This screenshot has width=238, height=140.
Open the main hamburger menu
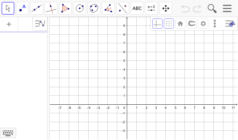point(227,9)
